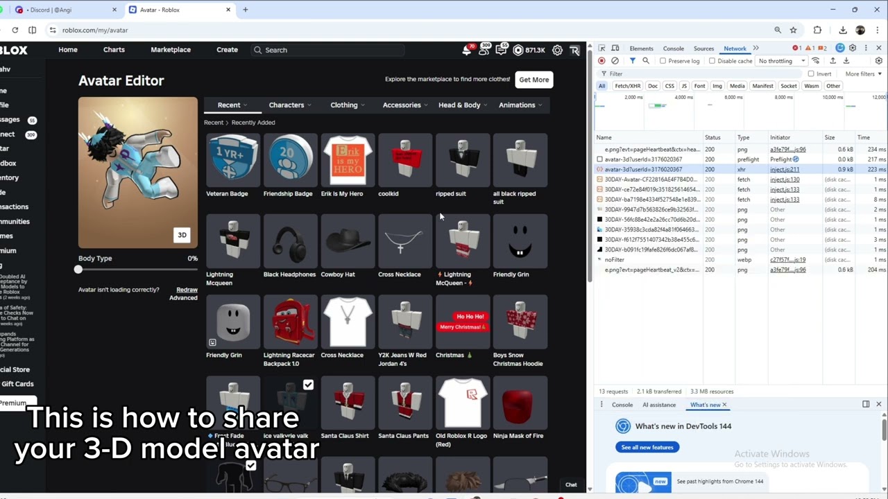Open Roblox settings gear in header
The height and width of the screenshot is (499, 888).
557,50
